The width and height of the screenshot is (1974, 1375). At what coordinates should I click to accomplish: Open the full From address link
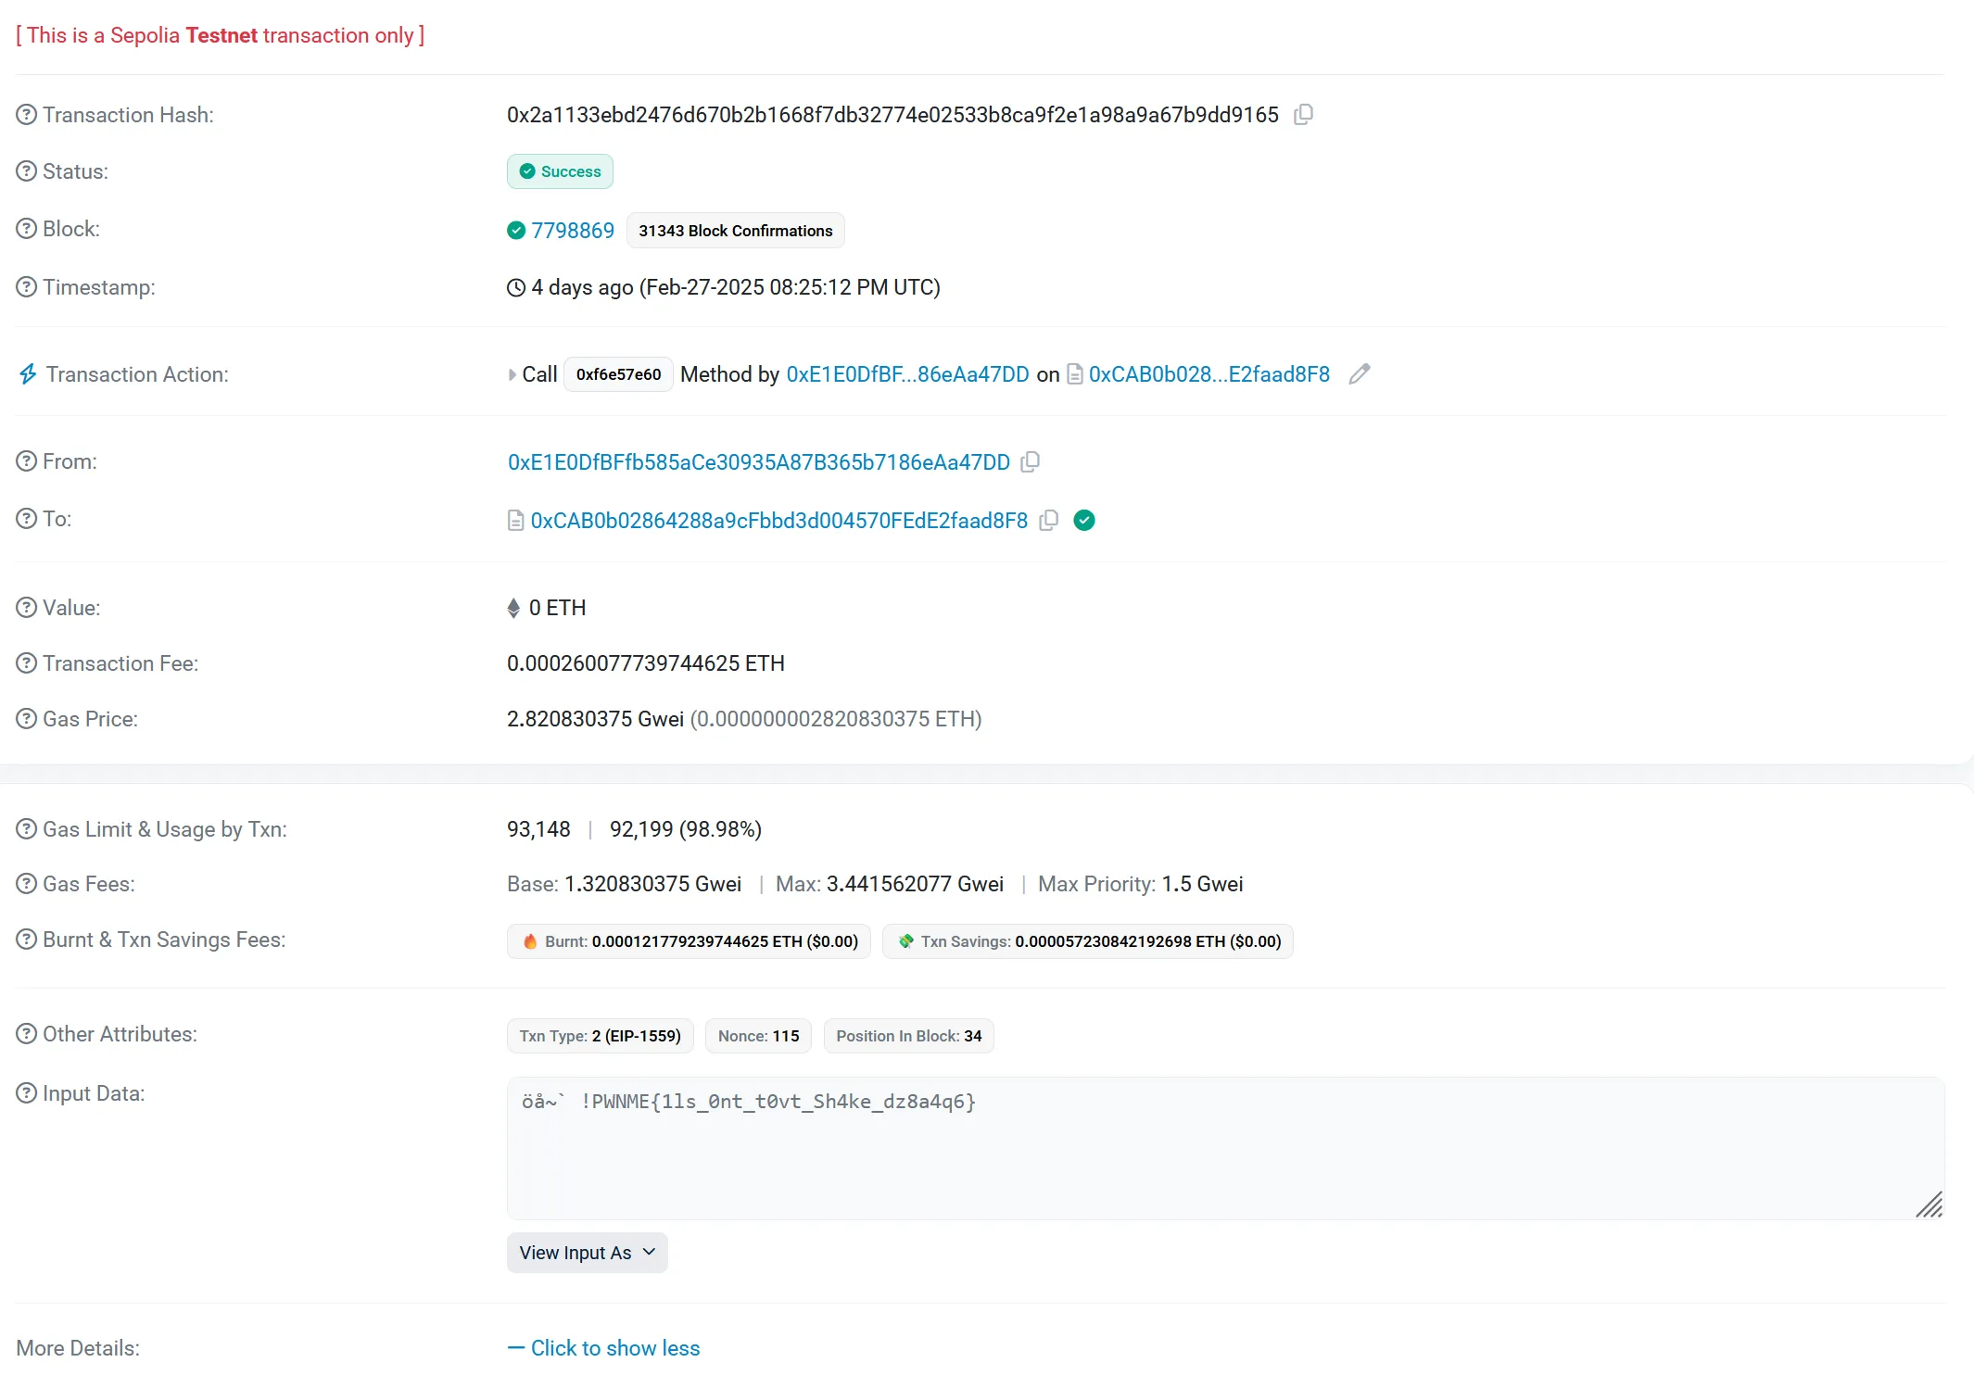click(x=758, y=462)
